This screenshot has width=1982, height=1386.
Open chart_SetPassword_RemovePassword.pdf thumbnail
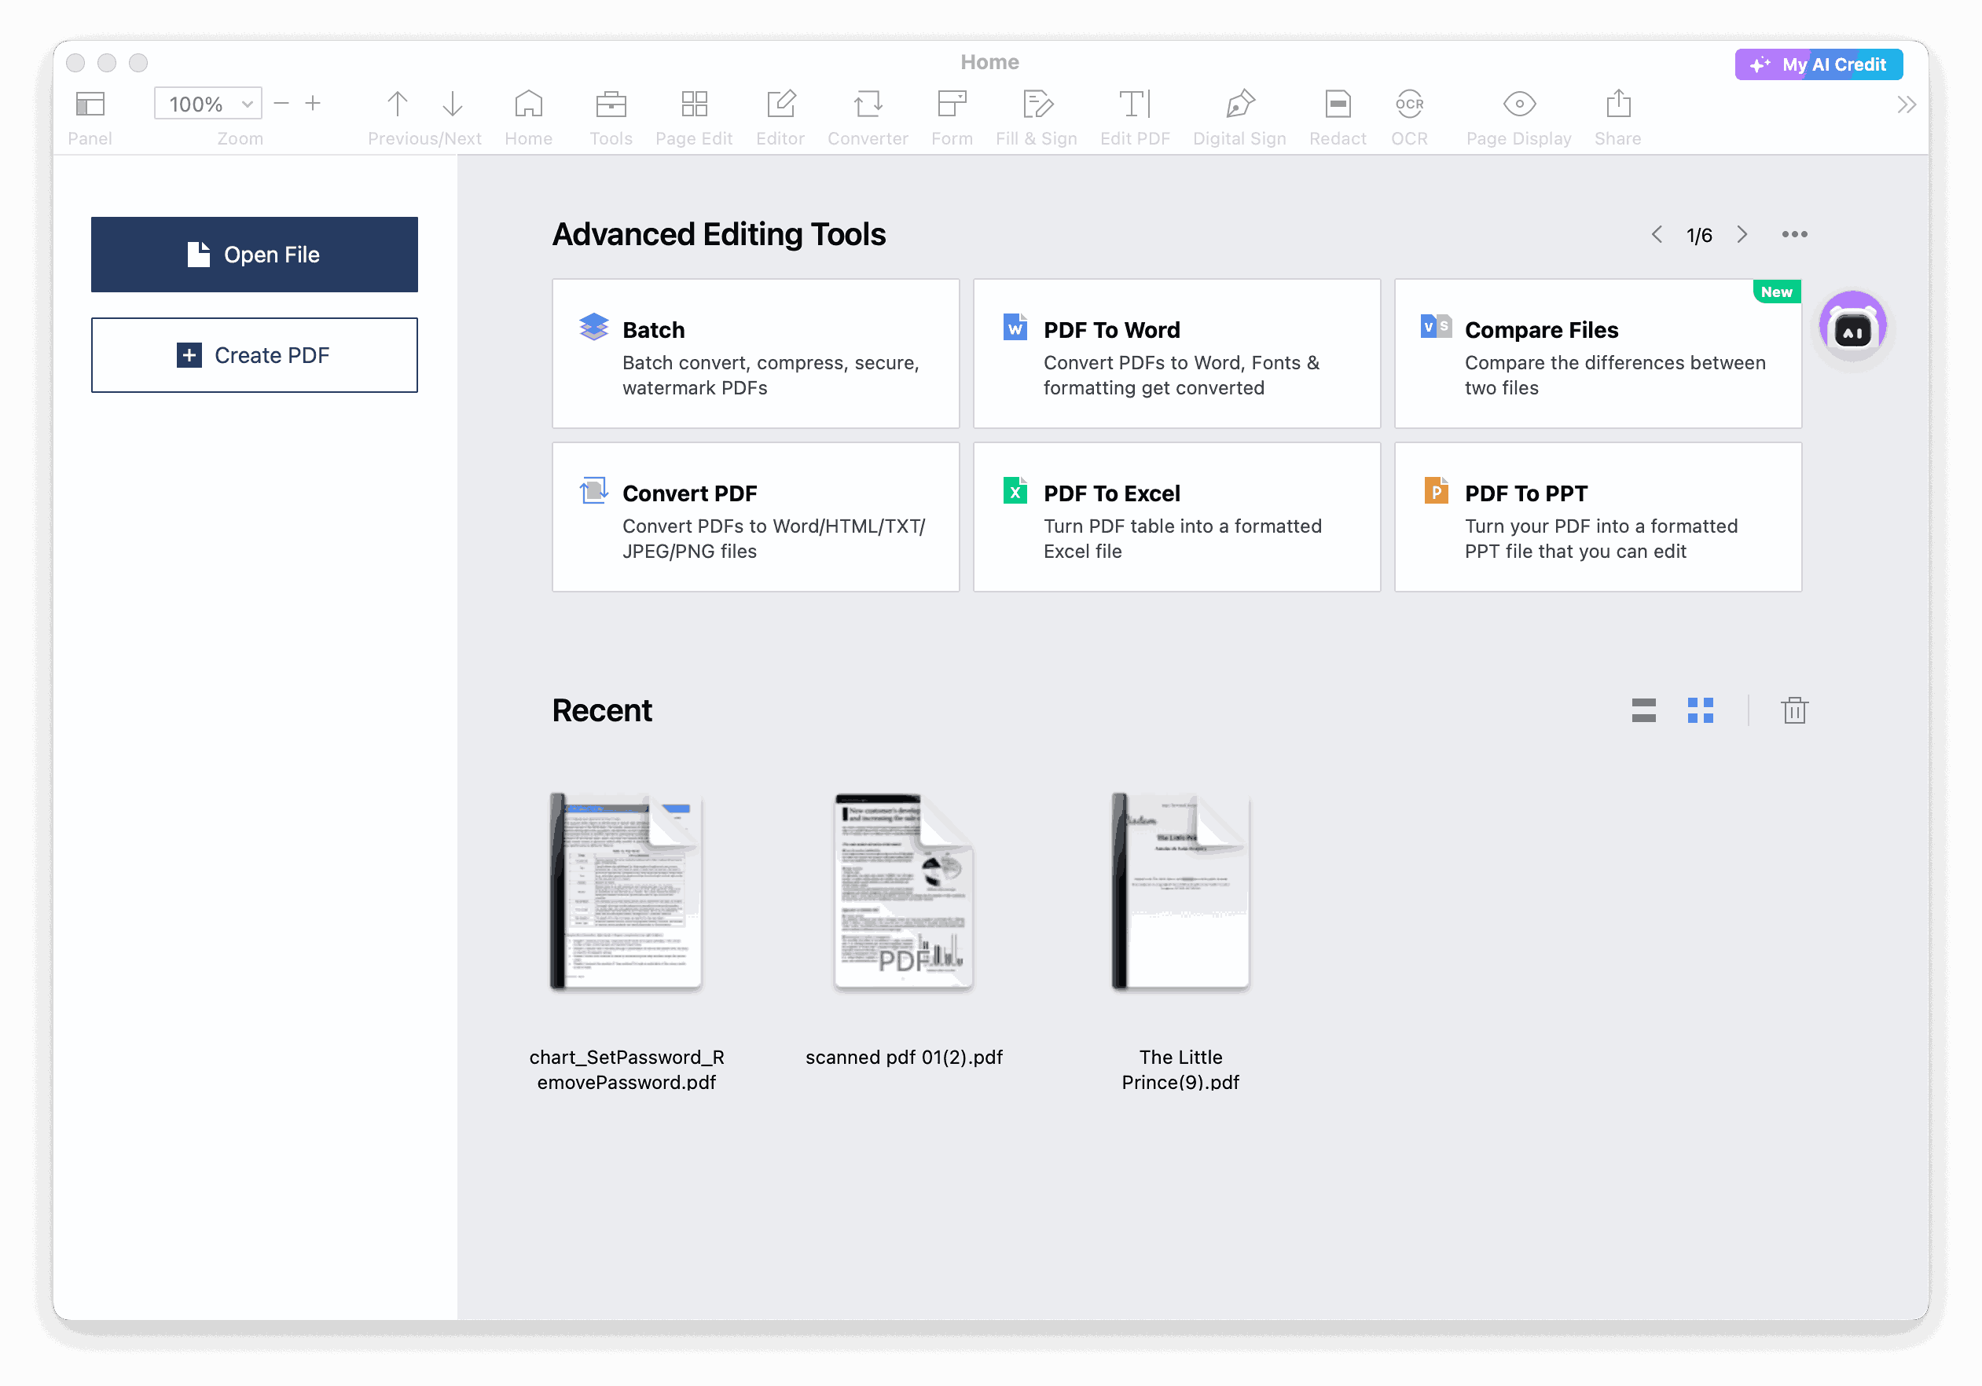pyautogui.click(x=626, y=892)
